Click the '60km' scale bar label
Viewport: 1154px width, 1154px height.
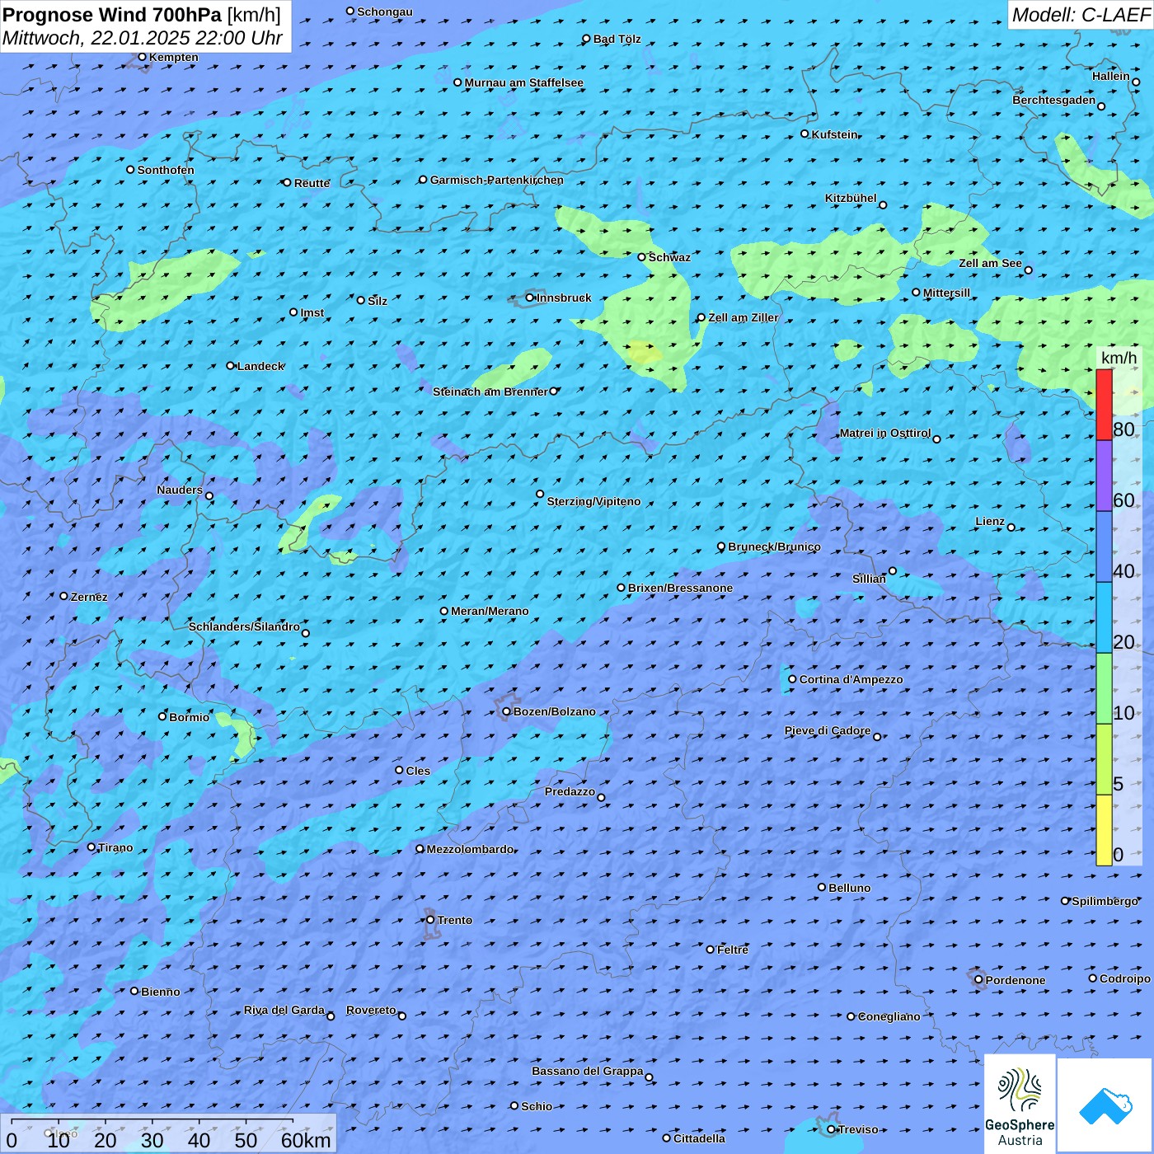[x=306, y=1140]
